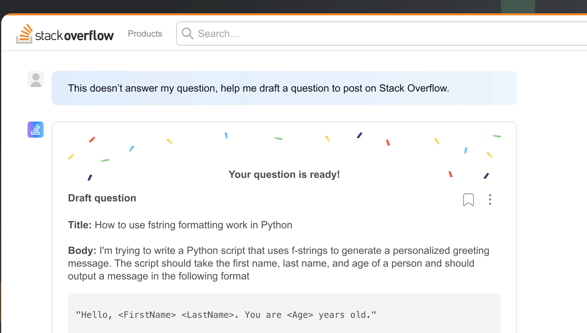Expand the three-dot options for more actions
The width and height of the screenshot is (587, 333).
click(490, 200)
